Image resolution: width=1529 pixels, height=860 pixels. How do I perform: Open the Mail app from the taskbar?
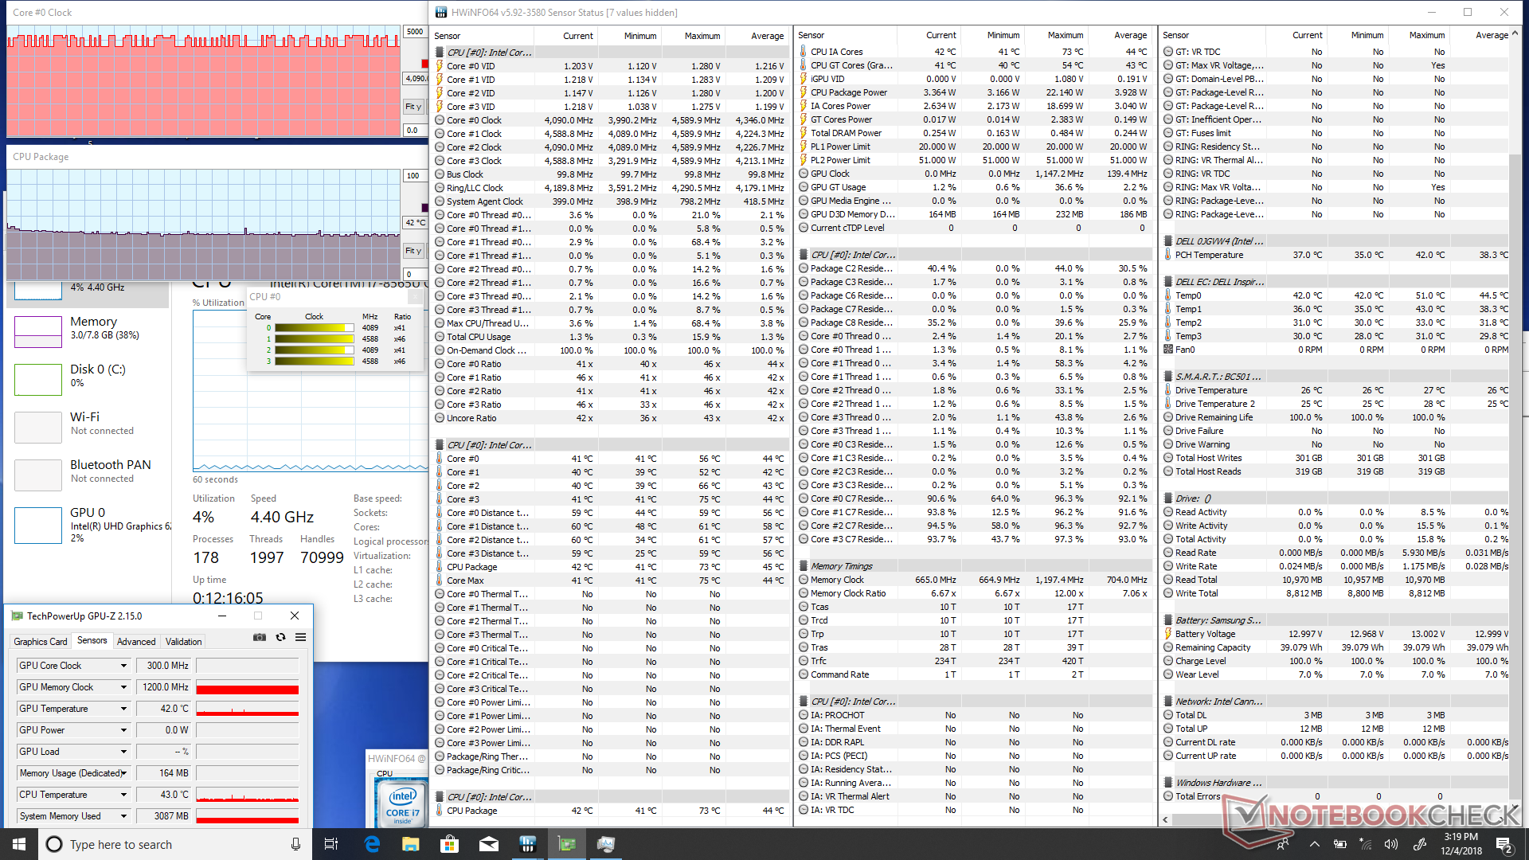[488, 844]
